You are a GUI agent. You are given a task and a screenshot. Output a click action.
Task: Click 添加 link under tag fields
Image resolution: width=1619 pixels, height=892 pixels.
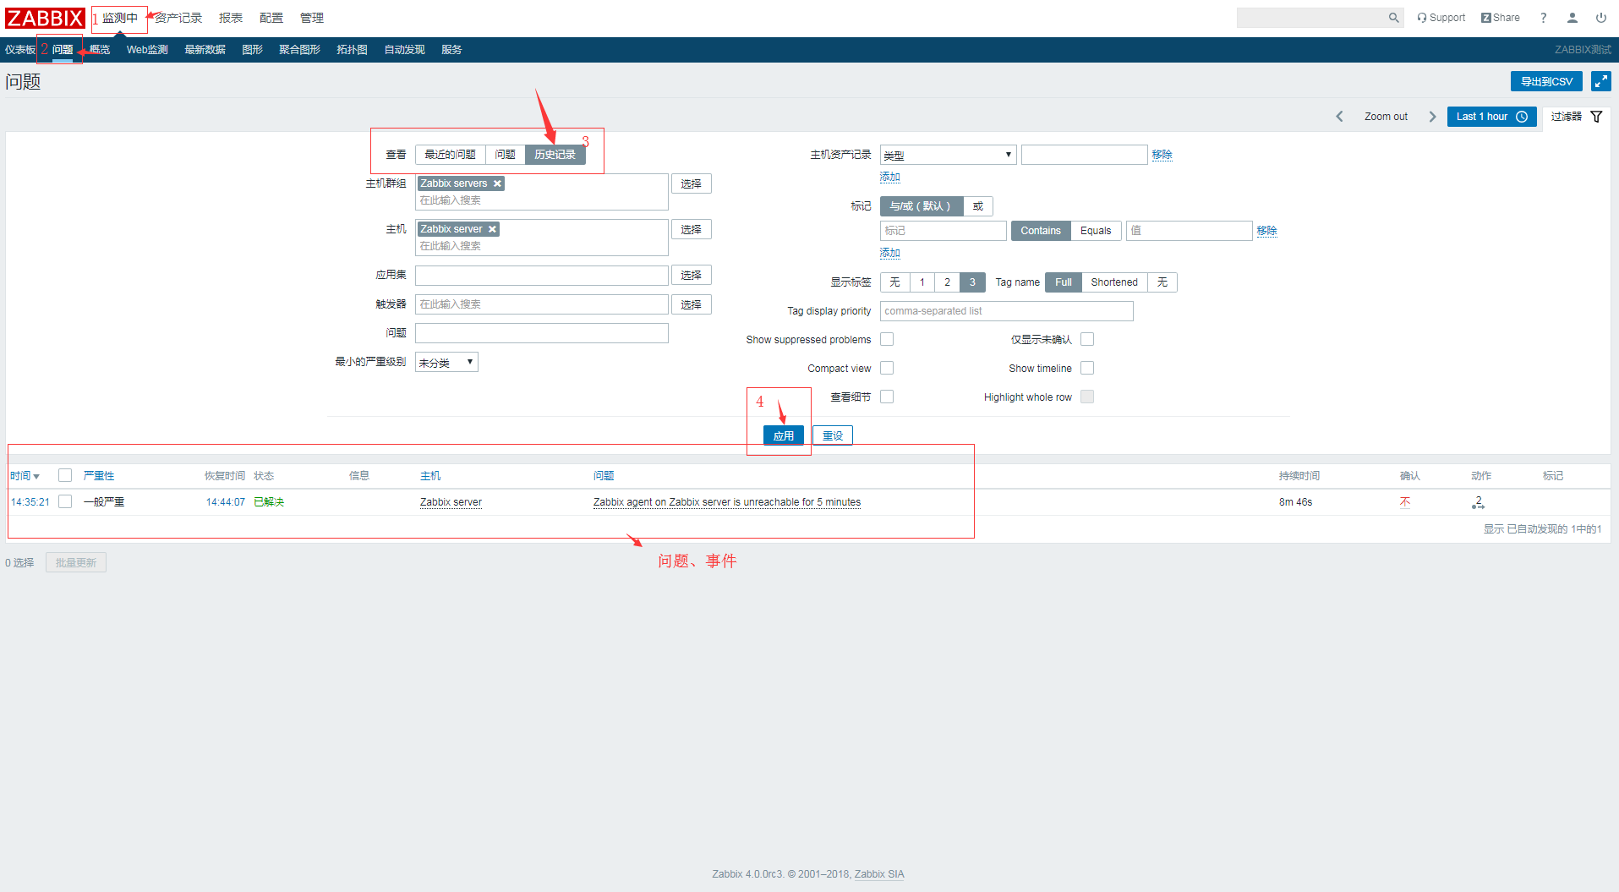point(890,253)
